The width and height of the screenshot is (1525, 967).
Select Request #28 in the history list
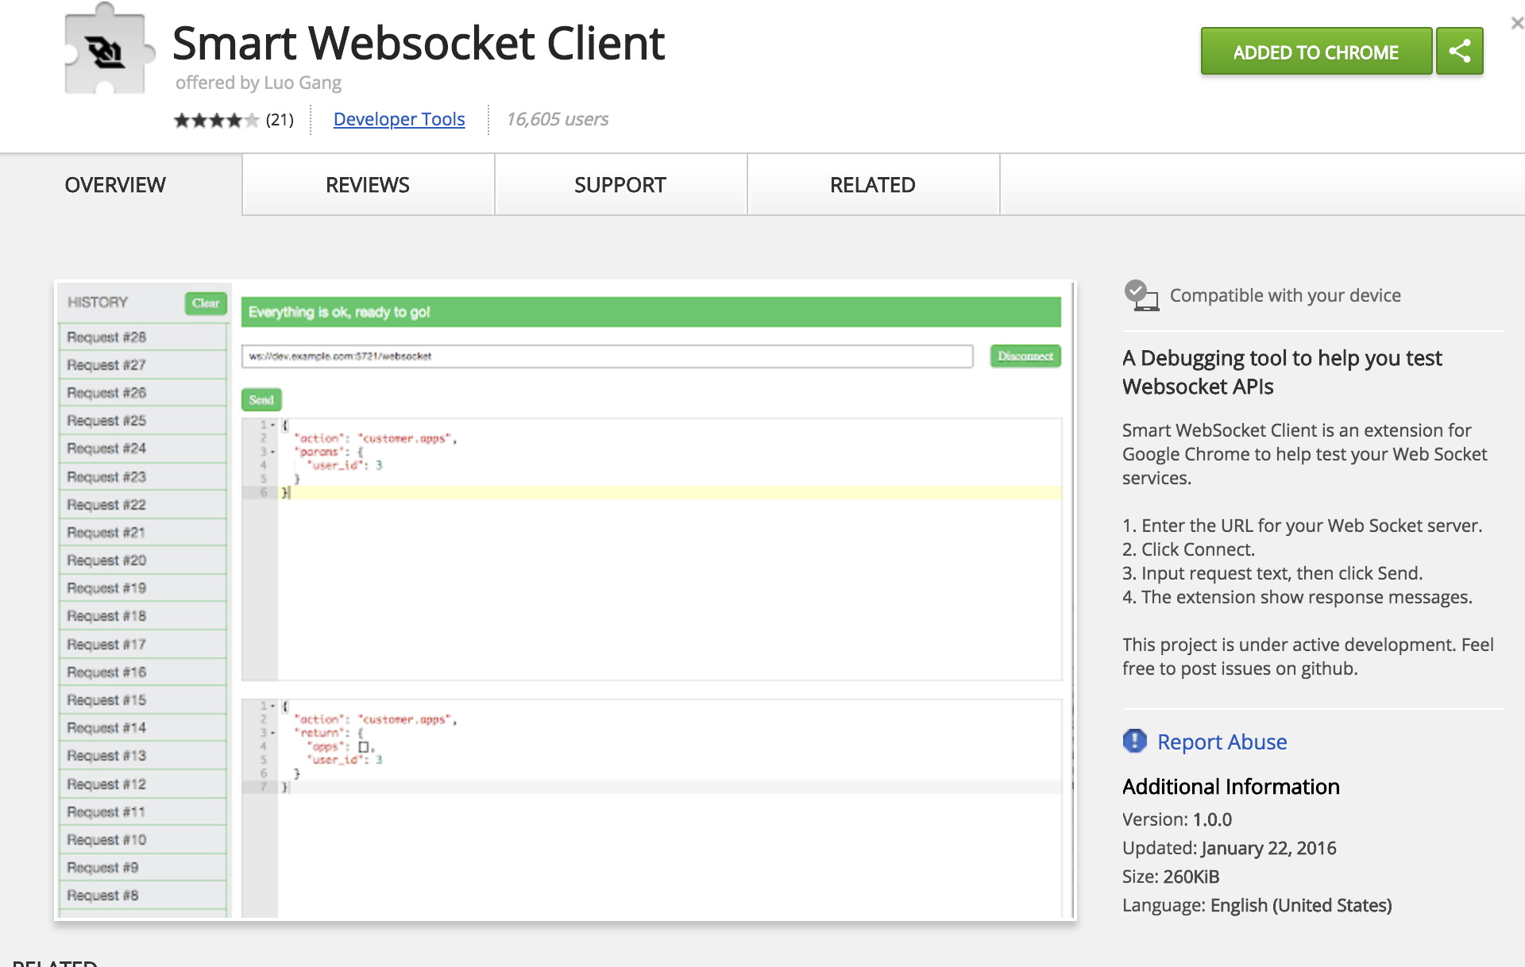pyautogui.click(x=106, y=337)
